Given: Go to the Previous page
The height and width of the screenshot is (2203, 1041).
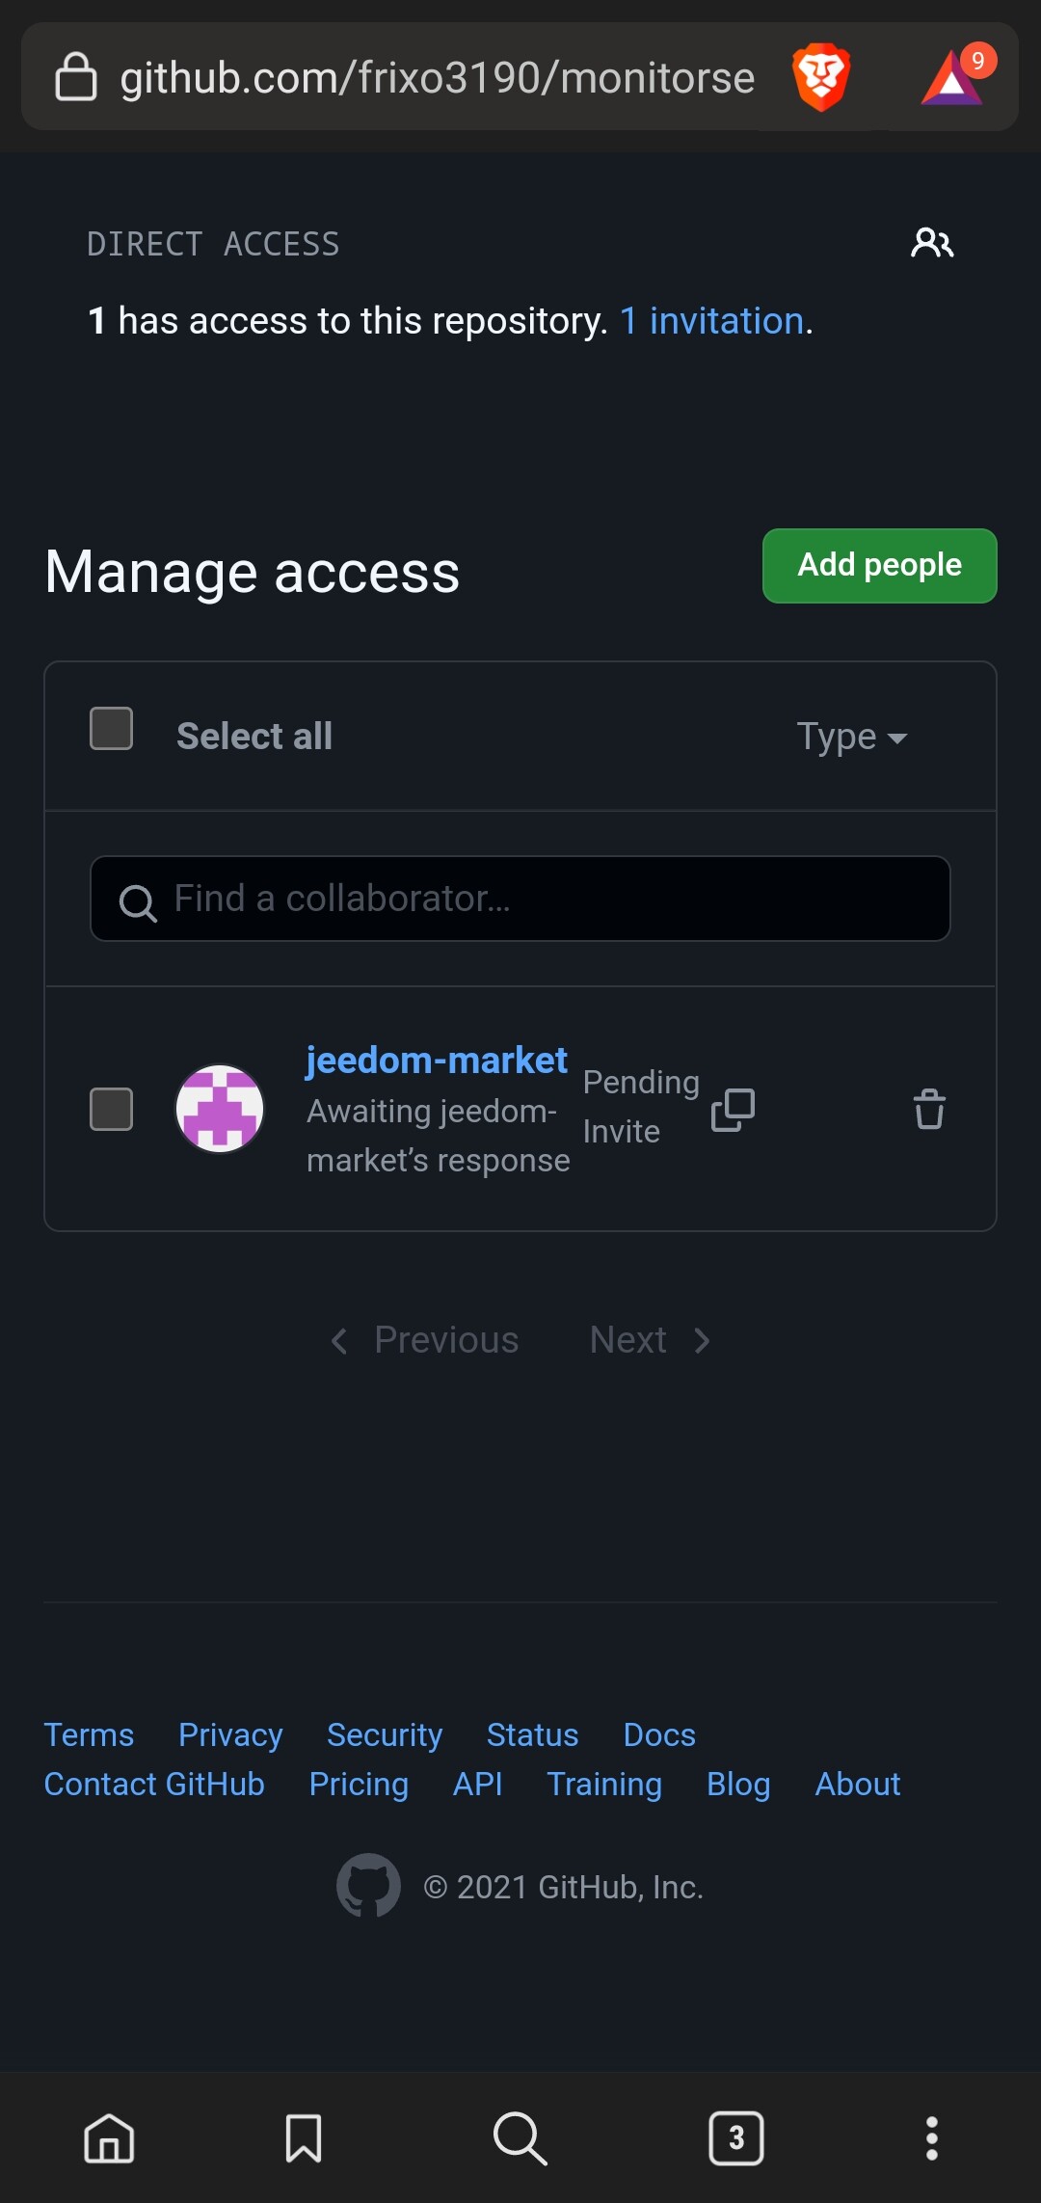Looking at the screenshot, I should (x=424, y=1340).
